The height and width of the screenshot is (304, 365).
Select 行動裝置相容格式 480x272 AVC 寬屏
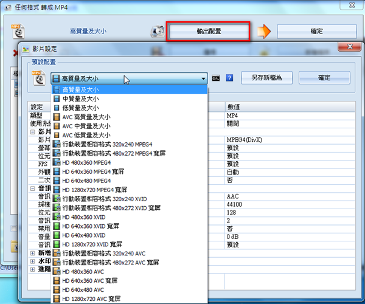129,263
